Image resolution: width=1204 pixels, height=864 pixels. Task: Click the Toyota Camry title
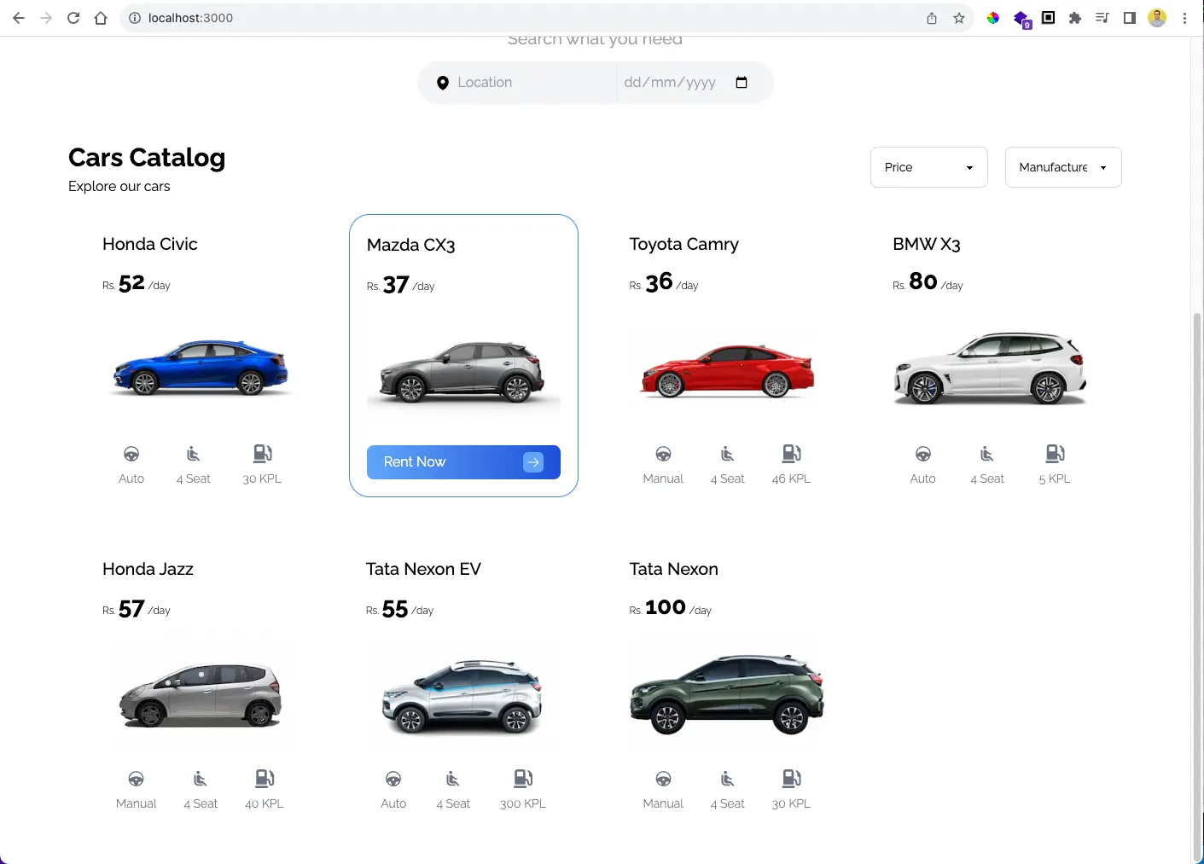pos(683,244)
